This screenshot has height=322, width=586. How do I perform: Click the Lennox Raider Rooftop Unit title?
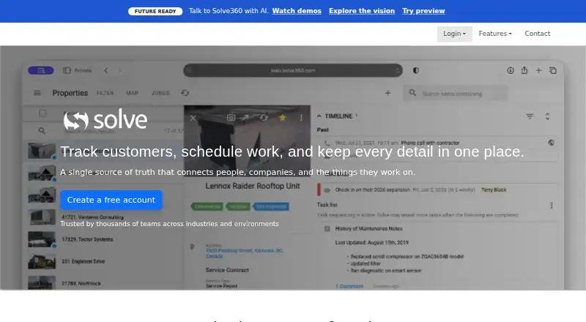point(253,186)
